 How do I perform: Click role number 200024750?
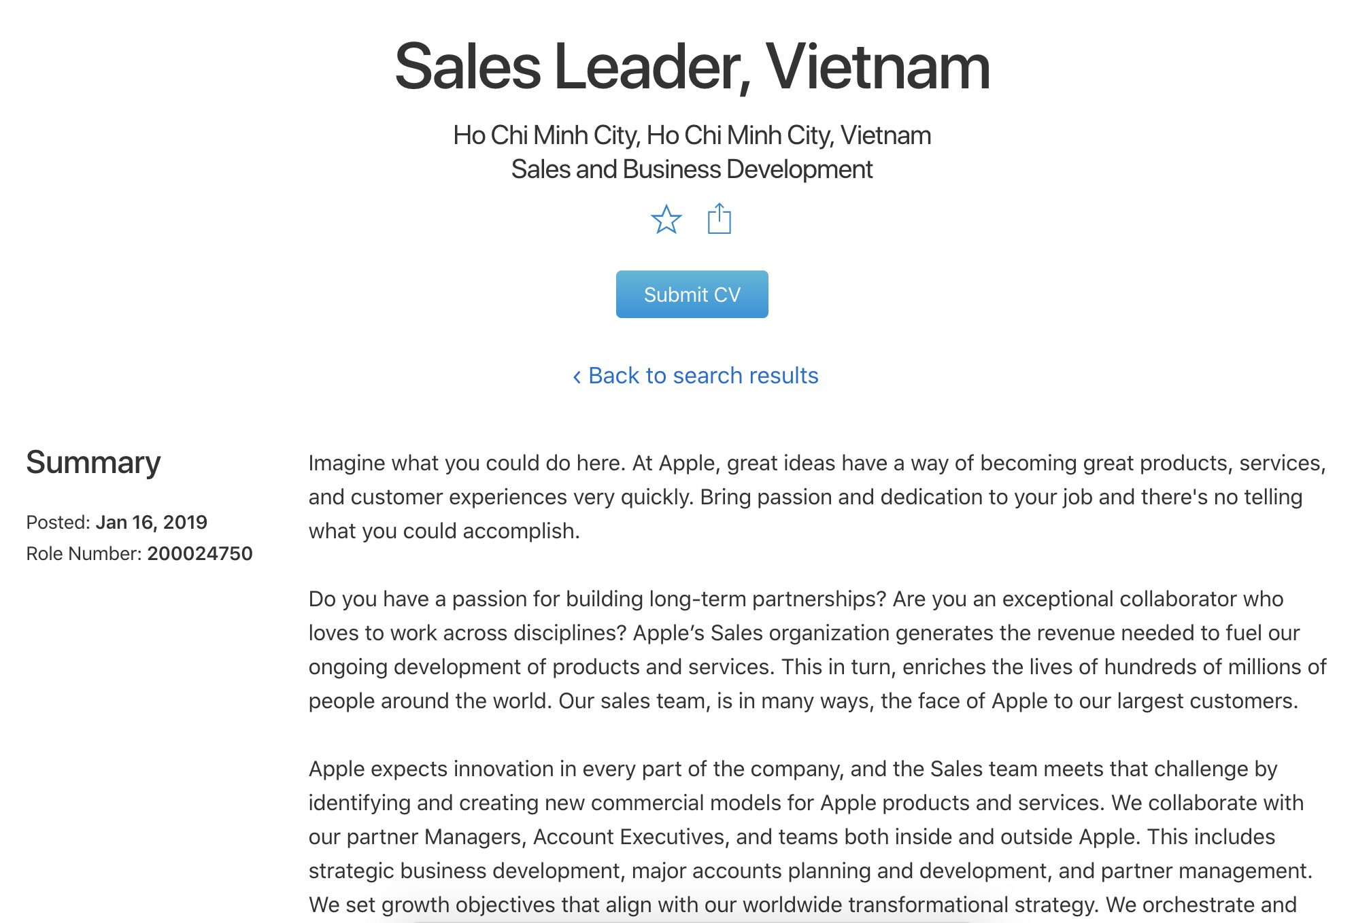[200, 553]
